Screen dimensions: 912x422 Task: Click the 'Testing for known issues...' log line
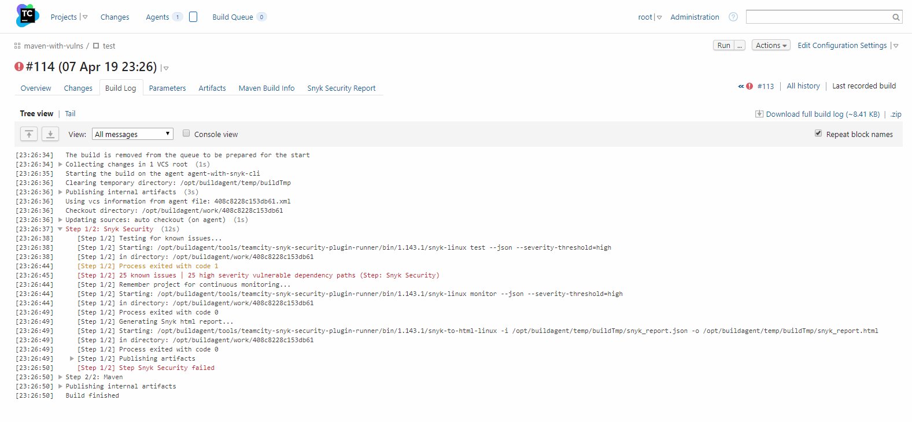point(150,238)
